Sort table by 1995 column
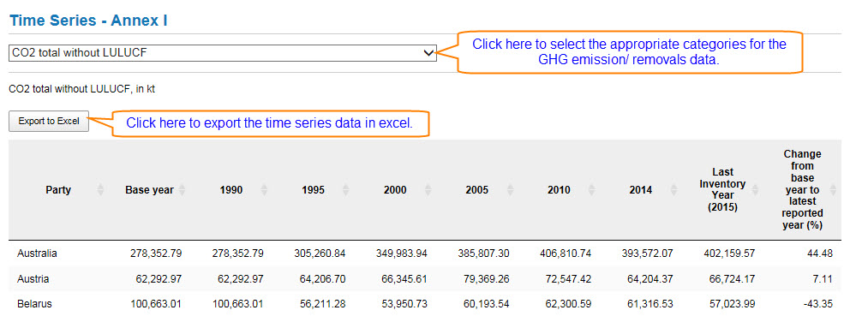The image size is (850, 316). coord(314,190)
